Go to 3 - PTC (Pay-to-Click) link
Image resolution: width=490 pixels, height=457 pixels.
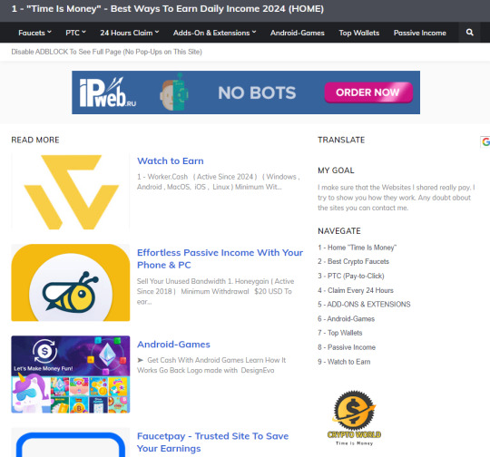[x=351, y=276]
